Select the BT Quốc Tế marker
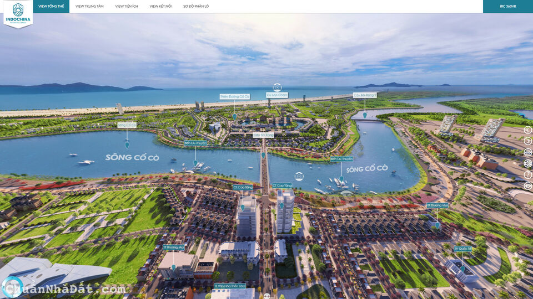The image size is (533, 299). tap(462, 249)
